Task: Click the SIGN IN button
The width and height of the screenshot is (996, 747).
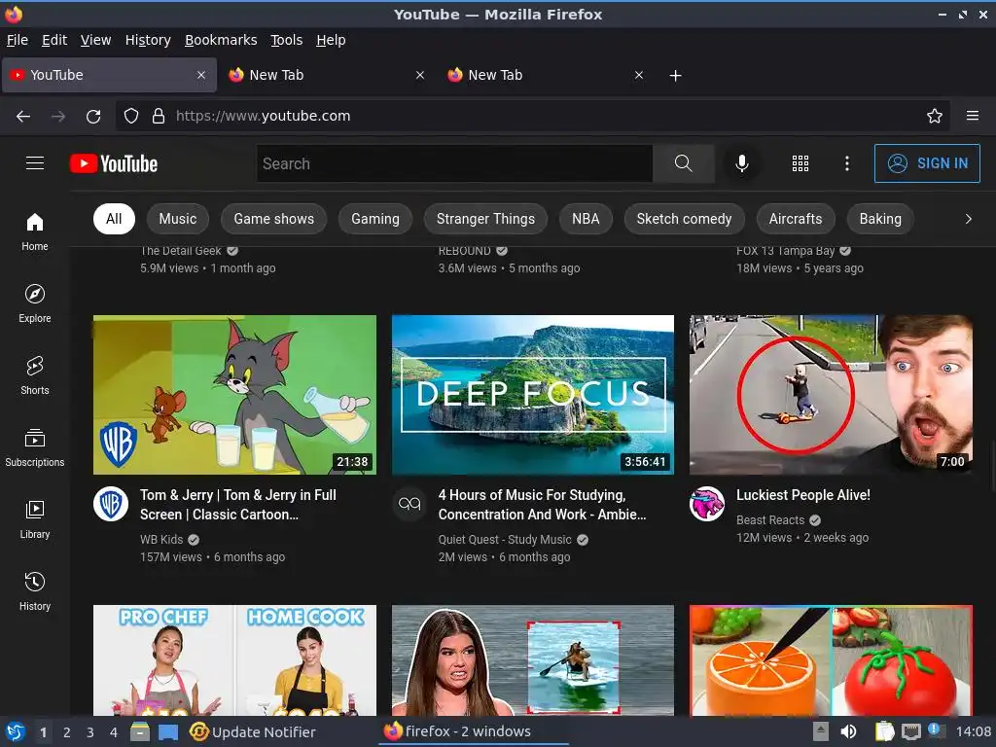Action: [927, 163]
